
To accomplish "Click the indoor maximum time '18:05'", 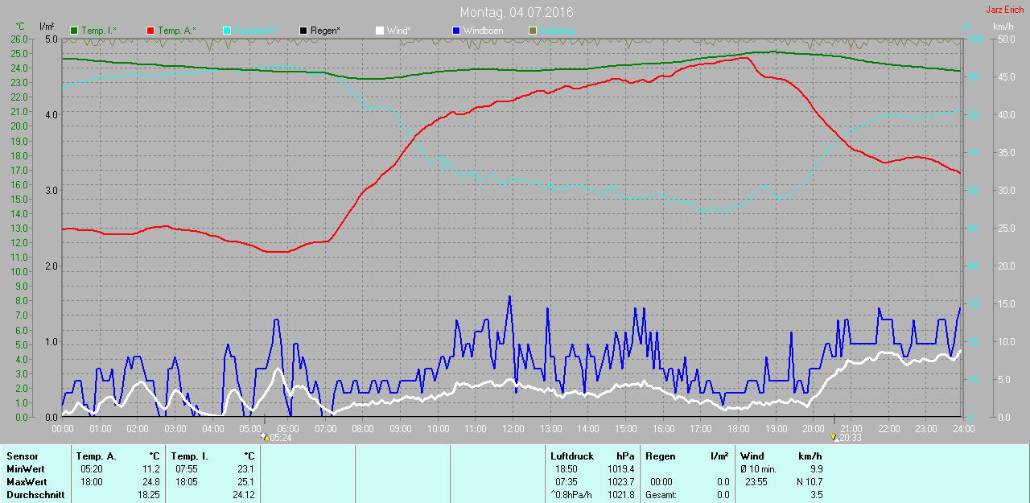I will (187, 482).
